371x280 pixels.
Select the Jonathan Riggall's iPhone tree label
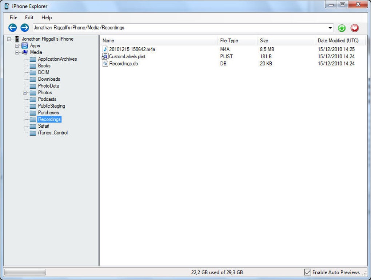click(48, 39)
